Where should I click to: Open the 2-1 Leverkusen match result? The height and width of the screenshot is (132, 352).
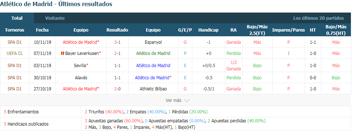[x=117, y=53]
